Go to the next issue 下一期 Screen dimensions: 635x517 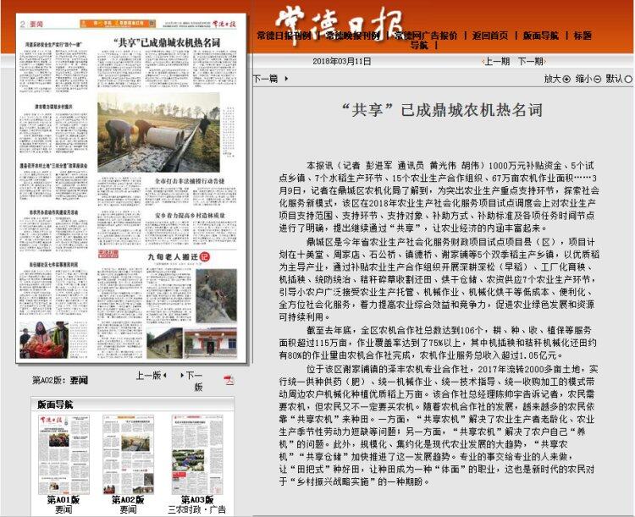[x=531, y=62]
